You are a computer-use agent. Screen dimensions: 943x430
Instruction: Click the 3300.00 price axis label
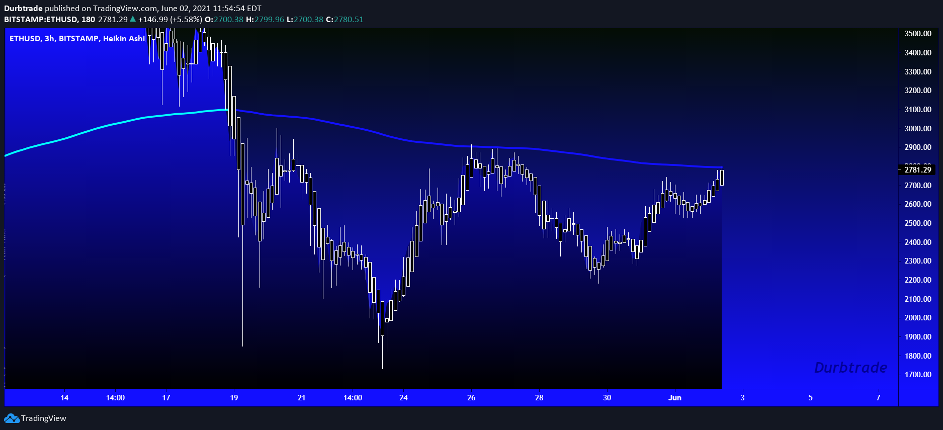[918, 71]
